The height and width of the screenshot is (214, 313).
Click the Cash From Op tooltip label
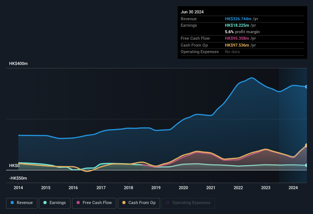(x=194, y=45)
